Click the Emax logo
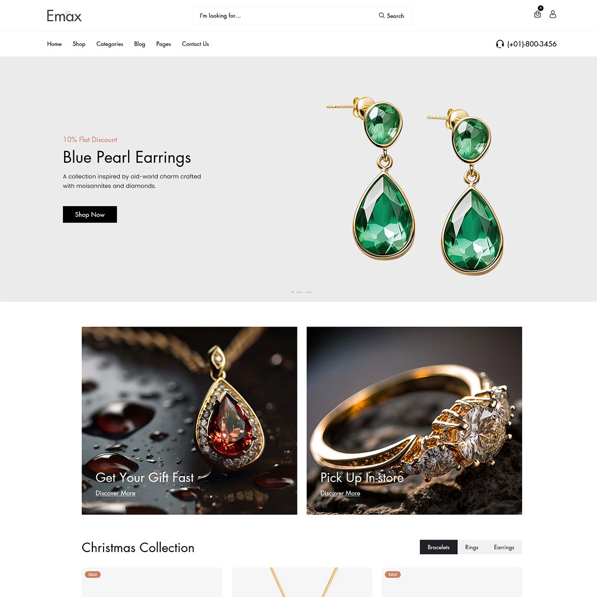The height and width of the screenshot is (597, 597). click(64, 16)
